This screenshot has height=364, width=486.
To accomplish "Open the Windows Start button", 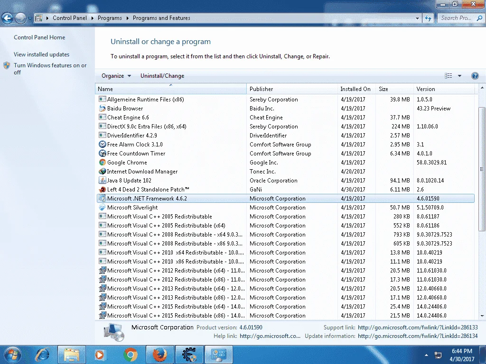I will pos(12,355).
